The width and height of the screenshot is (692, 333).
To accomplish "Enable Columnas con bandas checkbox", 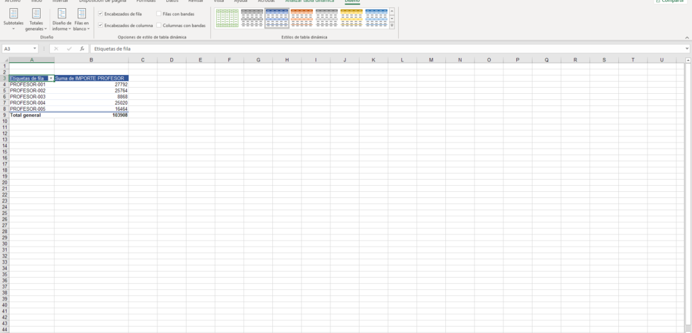I will (159, 26).
